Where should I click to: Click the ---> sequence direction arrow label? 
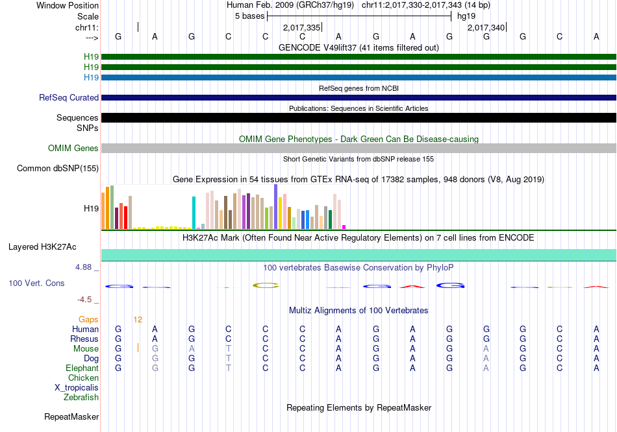[x=92, y=38]
